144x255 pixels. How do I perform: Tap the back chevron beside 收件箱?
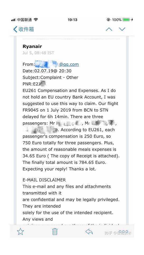[x=15, y=29]
